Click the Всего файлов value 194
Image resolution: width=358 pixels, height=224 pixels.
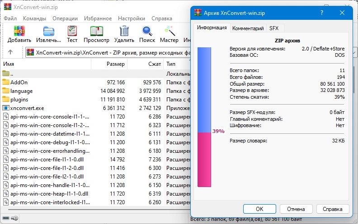coord(341,77)
